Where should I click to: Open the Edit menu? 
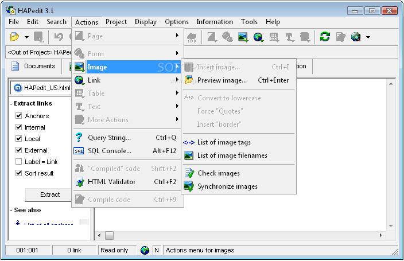33,22
